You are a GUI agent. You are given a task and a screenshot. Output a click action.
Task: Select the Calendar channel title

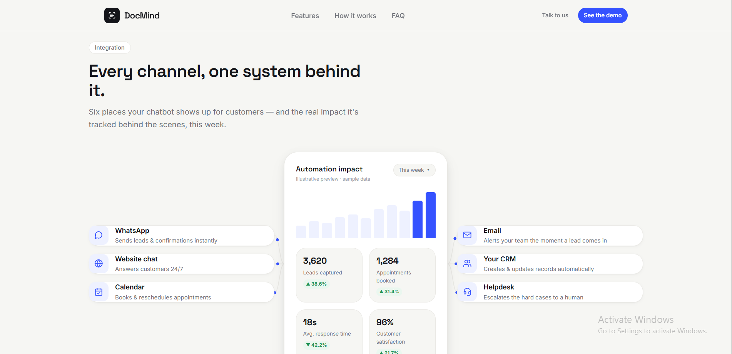coord(130,287)
